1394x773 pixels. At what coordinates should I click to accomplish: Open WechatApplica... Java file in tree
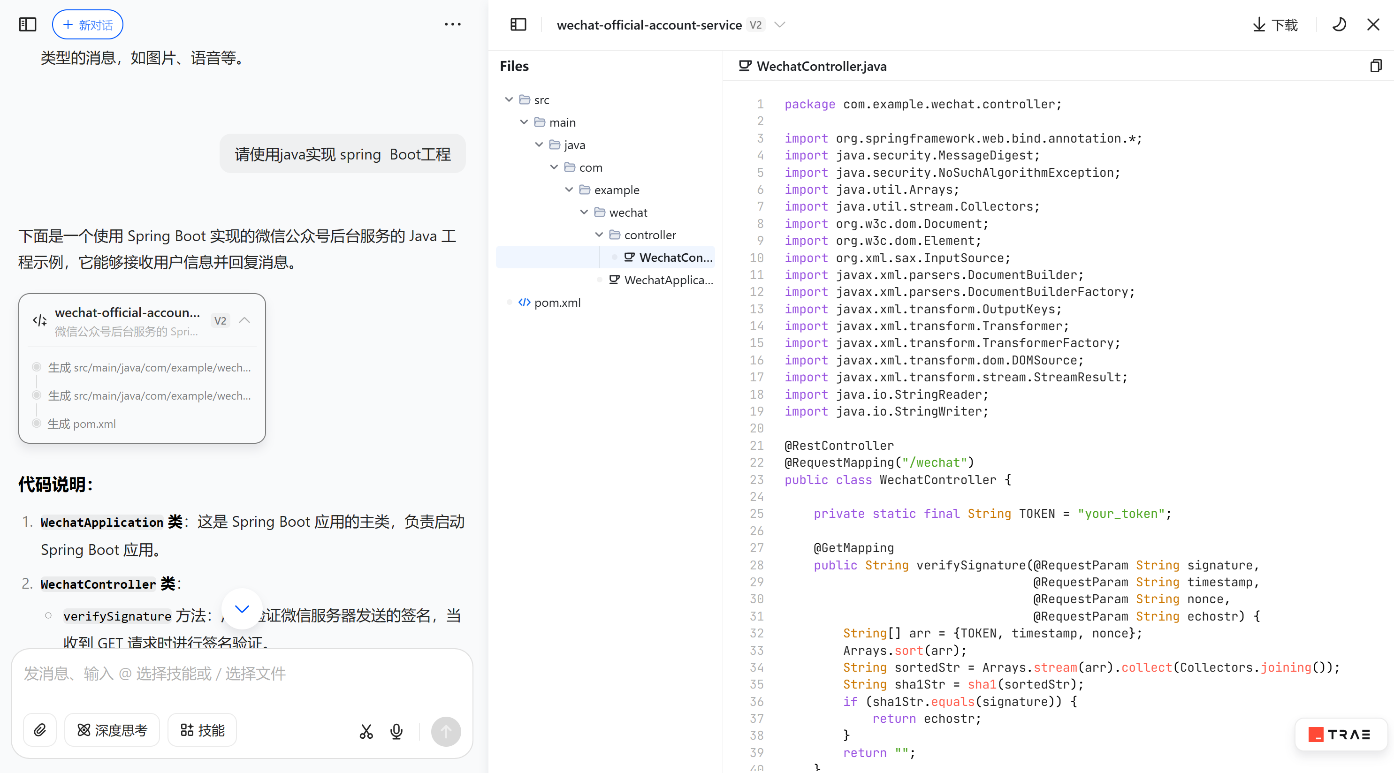[606, 280]
